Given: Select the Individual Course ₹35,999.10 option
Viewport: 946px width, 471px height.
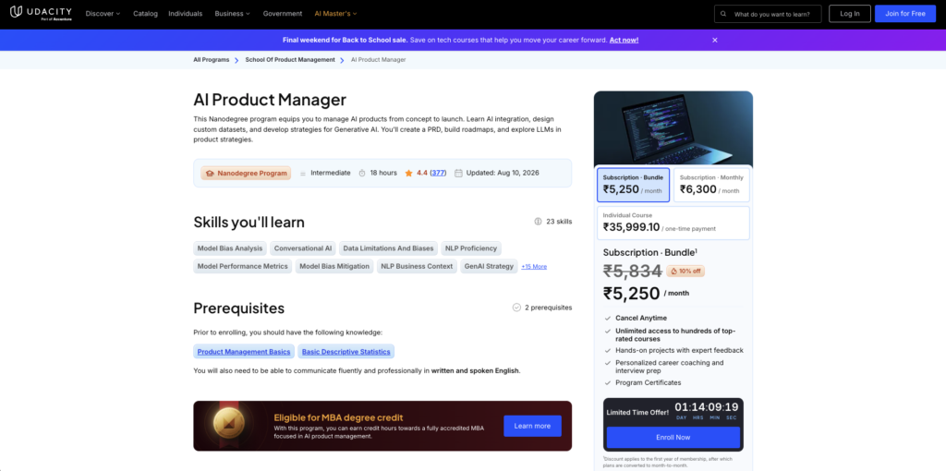Looking at the screenshot, I should pyautogui.click(x=673, y=223).
